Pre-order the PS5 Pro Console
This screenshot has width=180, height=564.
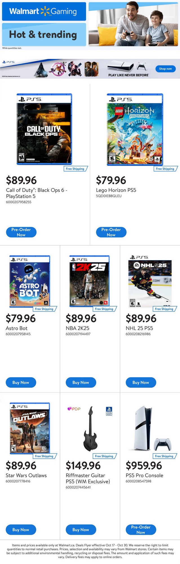(141, 530)
